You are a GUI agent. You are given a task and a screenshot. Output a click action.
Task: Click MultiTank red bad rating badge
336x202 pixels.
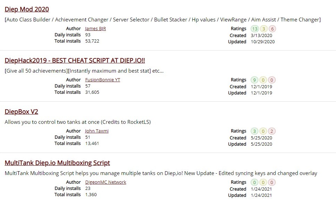click(x=272, y=183)
